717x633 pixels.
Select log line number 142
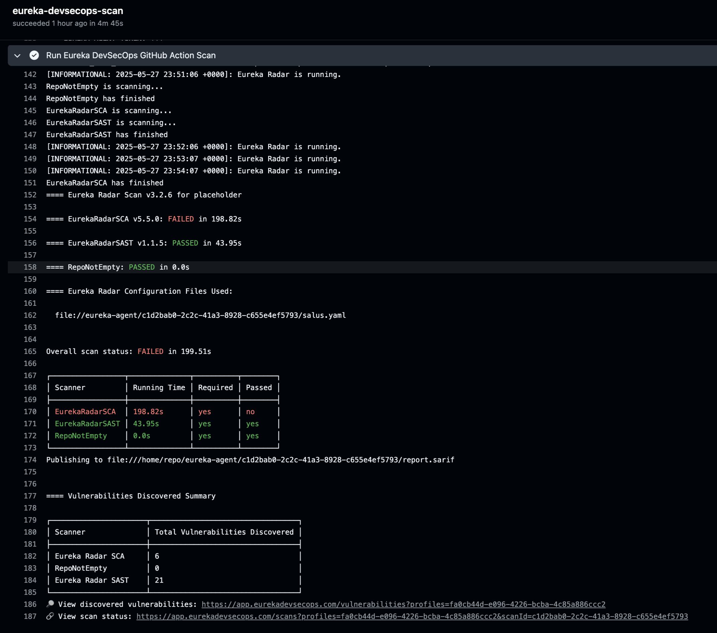[x=30, y=74]
